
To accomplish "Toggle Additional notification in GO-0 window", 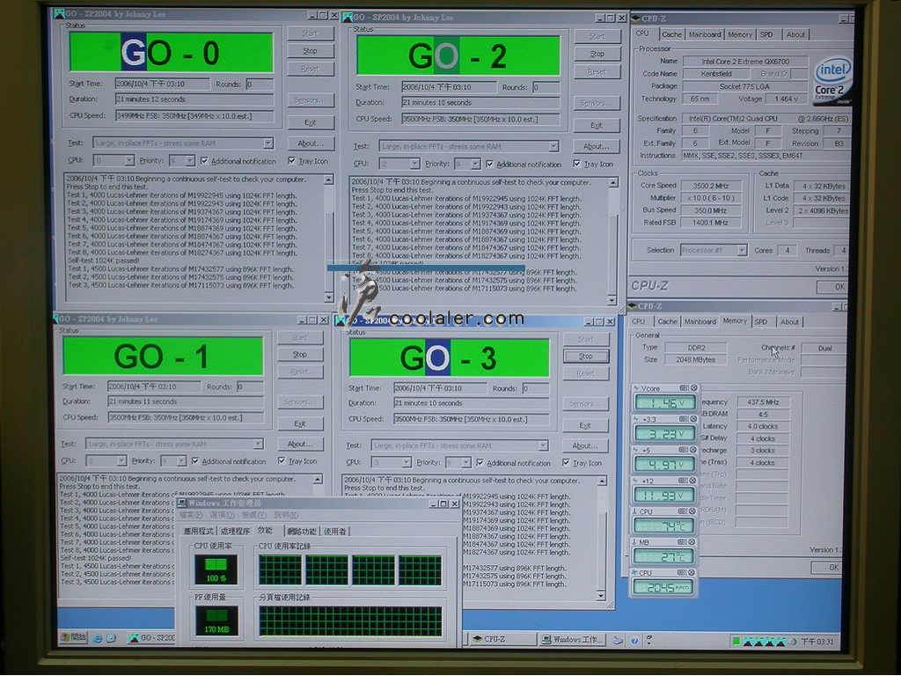I will 204,161.
